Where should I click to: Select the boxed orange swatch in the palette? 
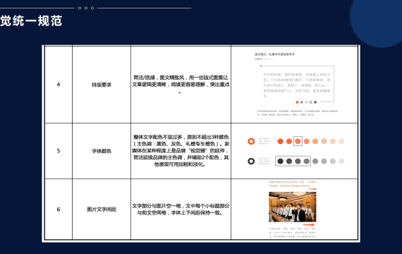coord(298,141)
